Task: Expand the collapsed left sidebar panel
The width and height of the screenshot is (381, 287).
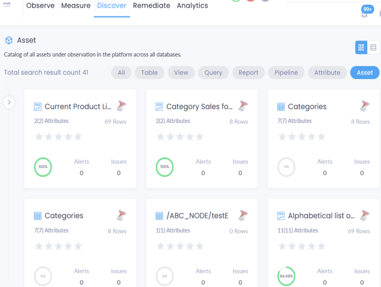Action: tap(9, 102)
